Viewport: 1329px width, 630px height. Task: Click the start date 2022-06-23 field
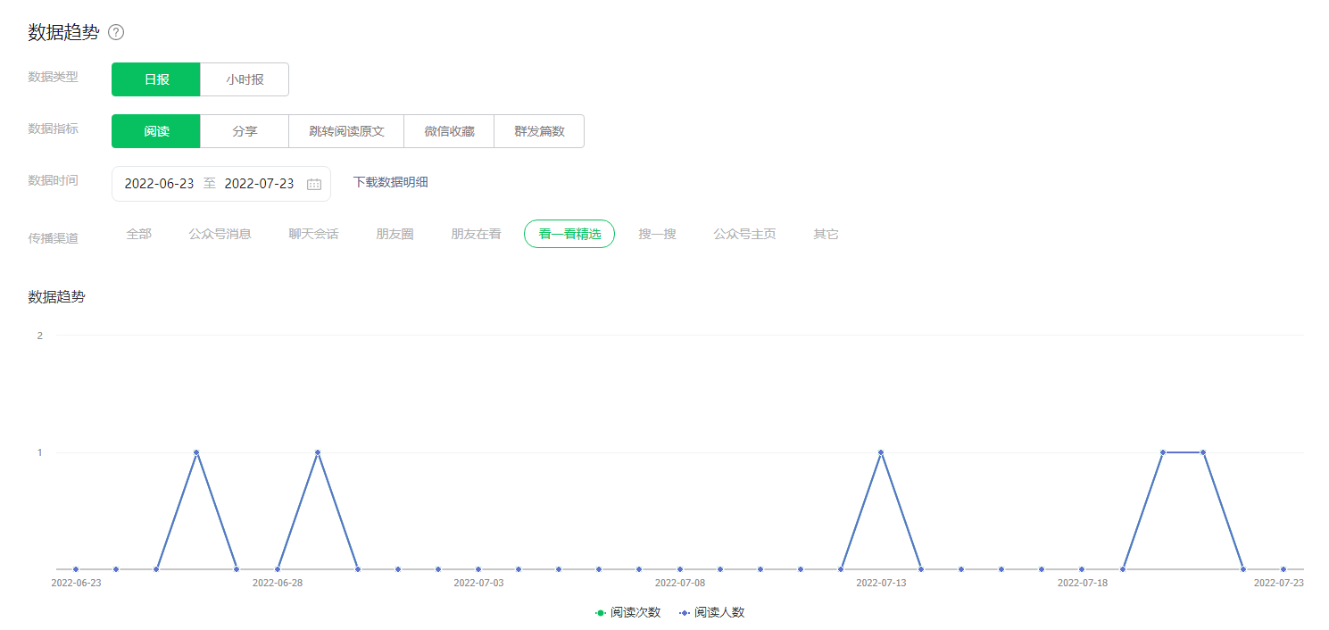coord(159,184)
